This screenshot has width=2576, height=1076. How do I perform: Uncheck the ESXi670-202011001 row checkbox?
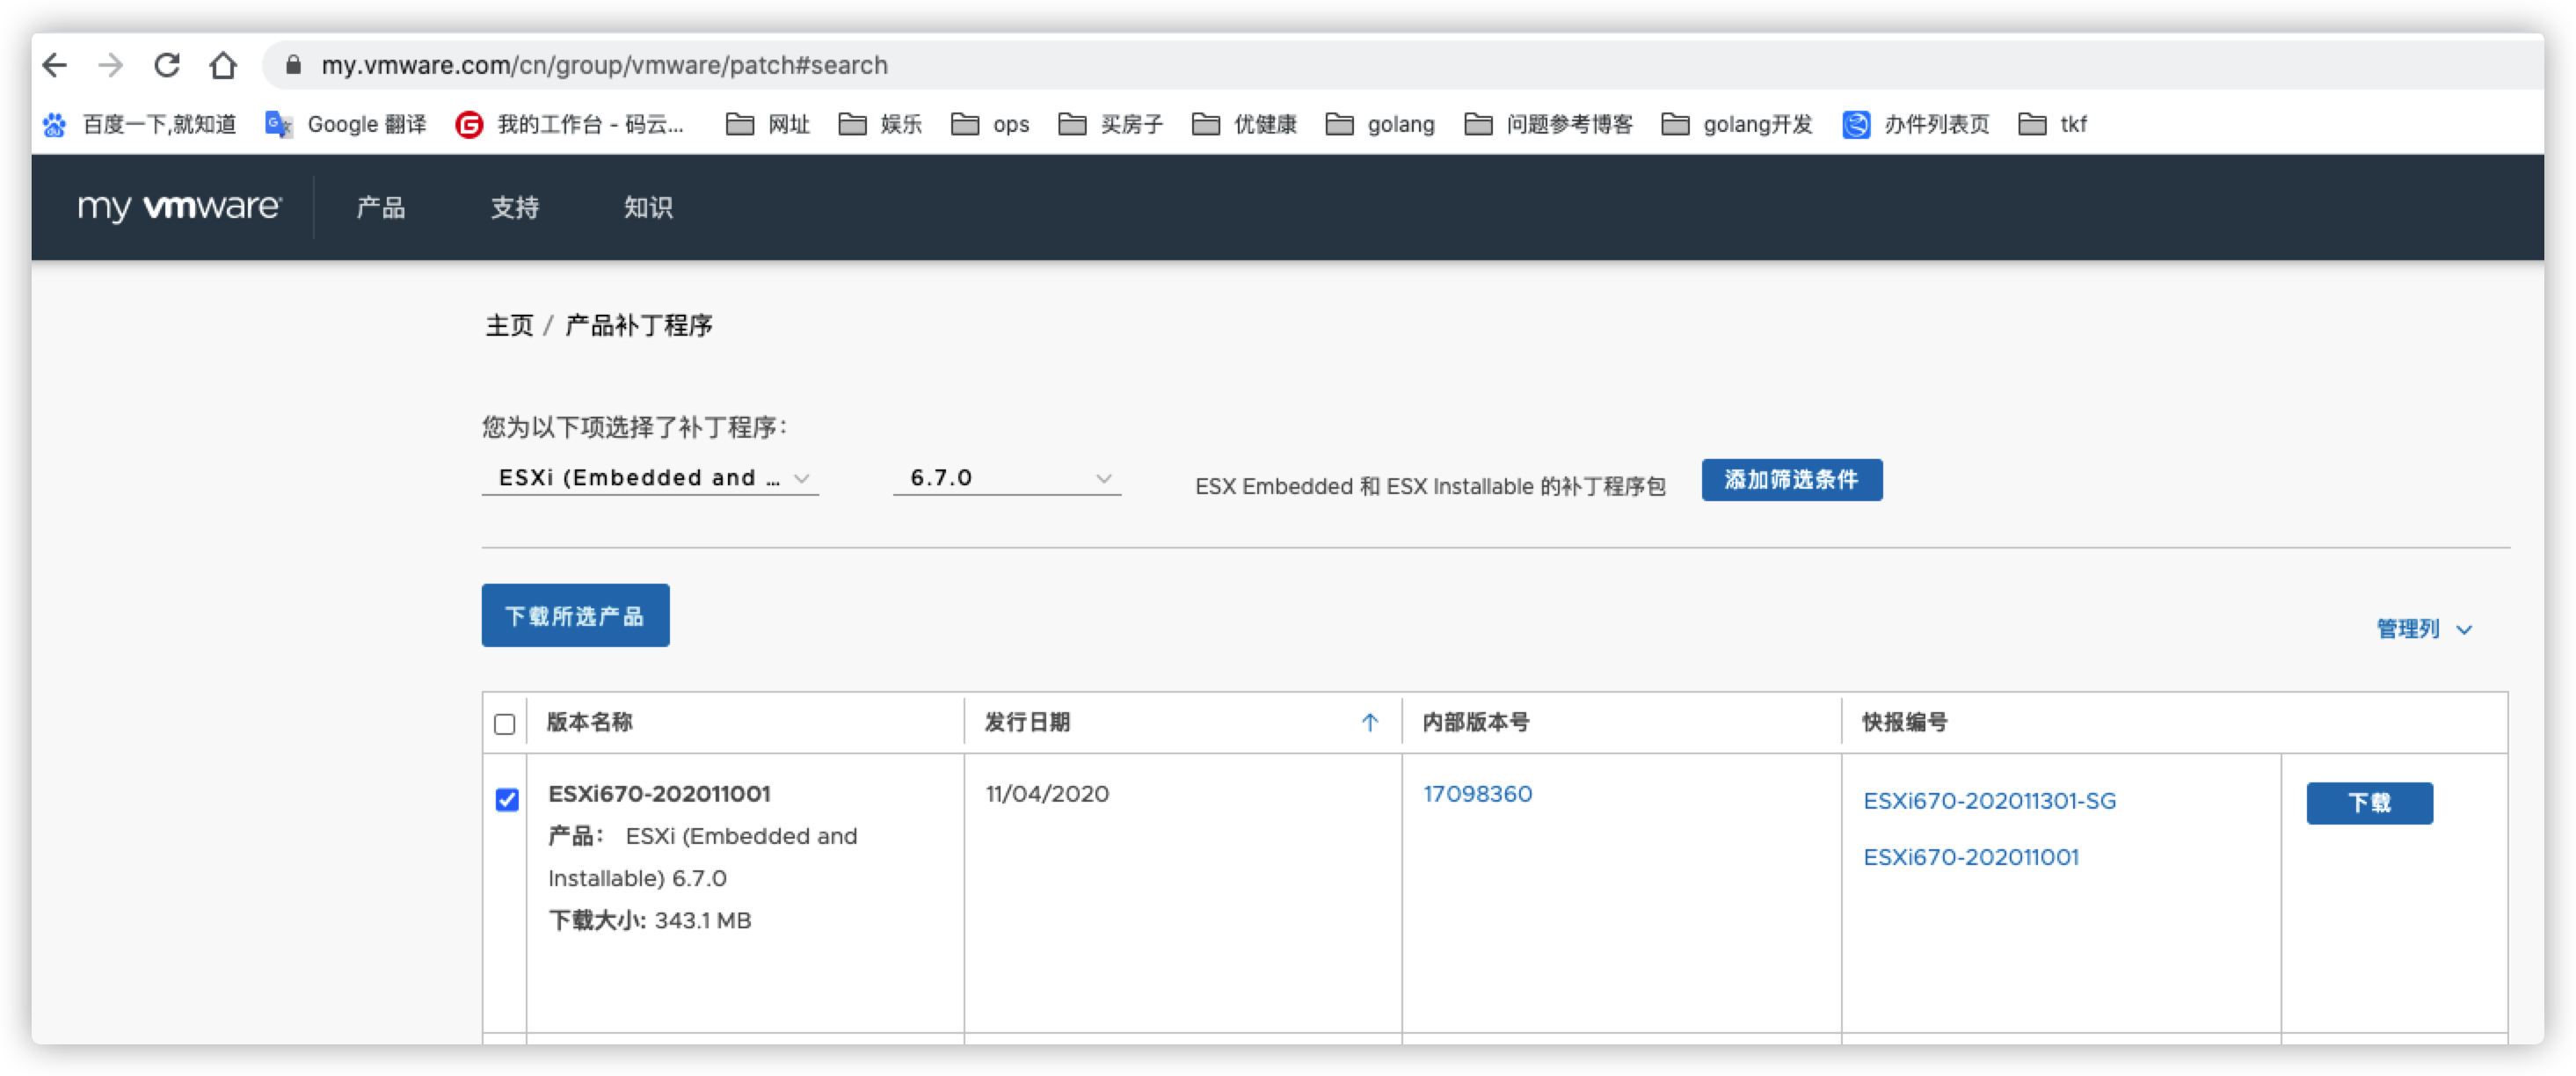pos(507,800)
